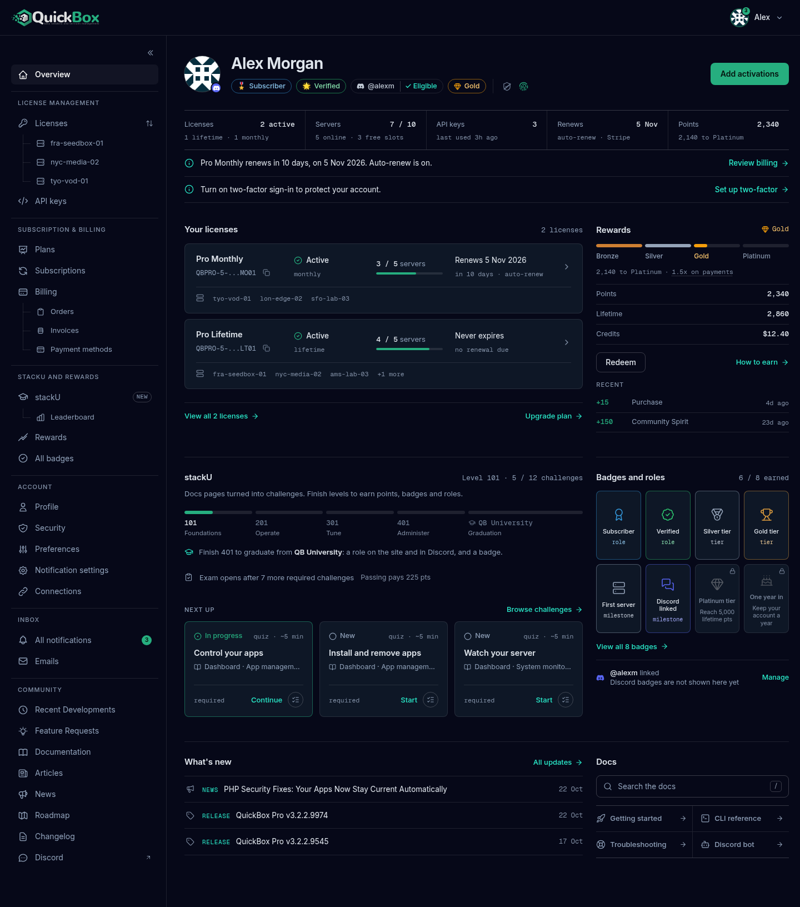Select the locked Platinum tier badge
Viewport: 800px width, 907px height.
[717, 599]
